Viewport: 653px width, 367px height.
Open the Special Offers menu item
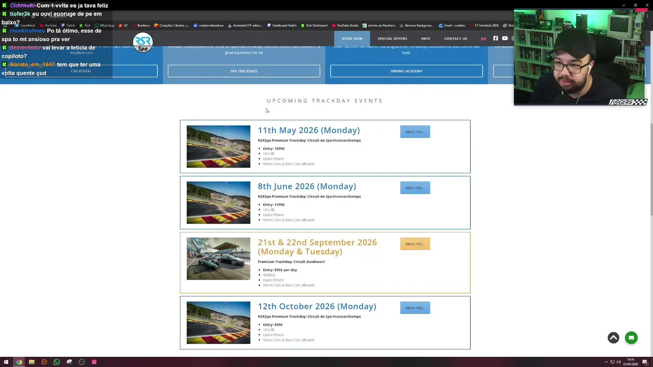click(392, 39)
